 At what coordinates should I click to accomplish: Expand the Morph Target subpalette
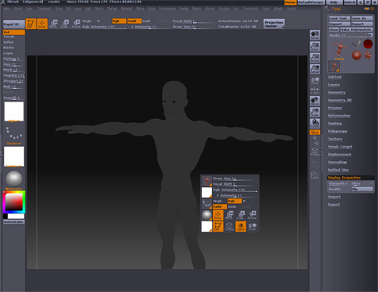340,146
